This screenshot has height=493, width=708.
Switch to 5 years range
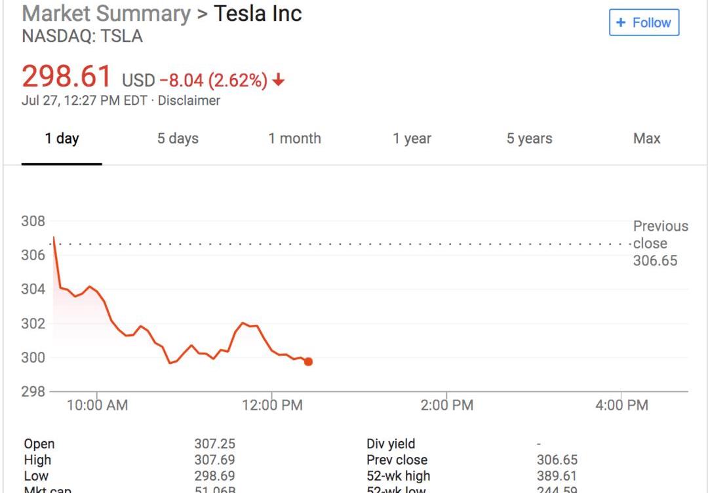click(529, 139)
